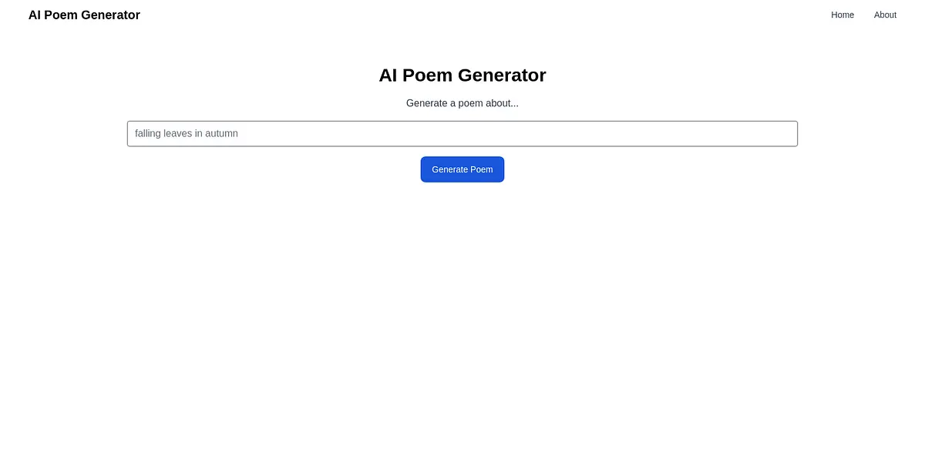
Task: Go to the About page
Action: (x=885, y=15)
